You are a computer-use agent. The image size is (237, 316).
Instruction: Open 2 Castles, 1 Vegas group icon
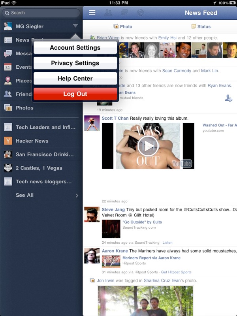tap(8, 168)
